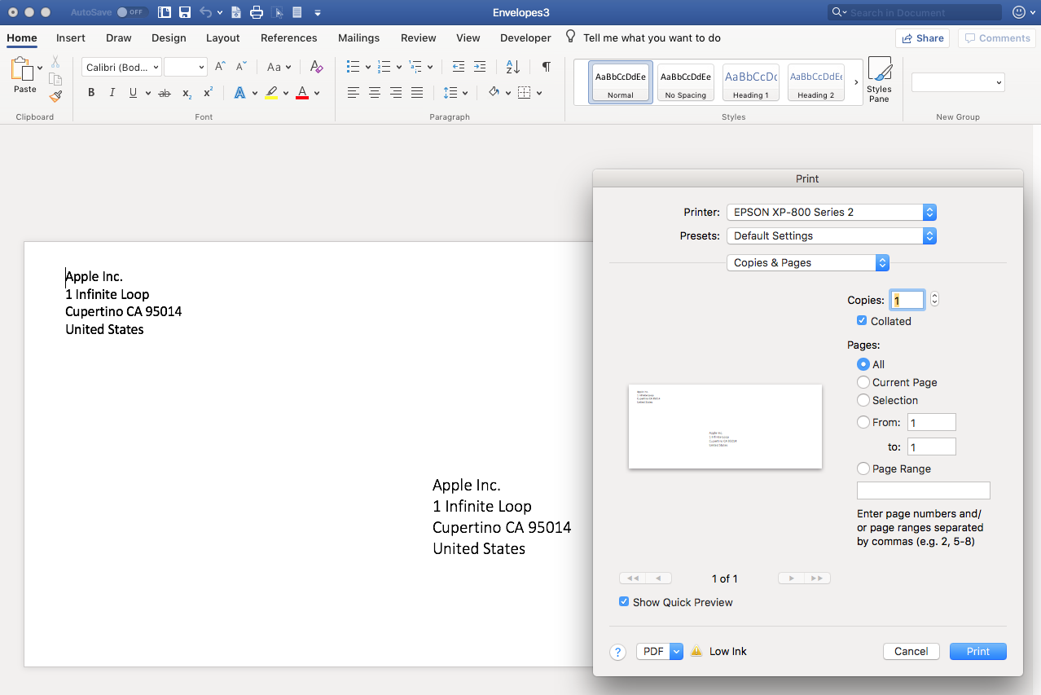Open the Change Case Aa dropdown
The height and width of the screenshot is (695, 1041).
(x=279, y=67)
